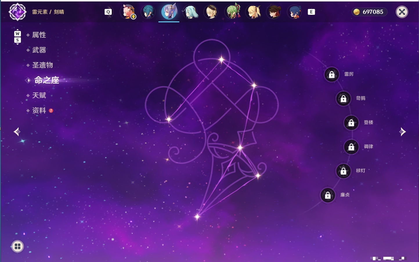Open the 属性 attributes menu

tap(39, 35)
